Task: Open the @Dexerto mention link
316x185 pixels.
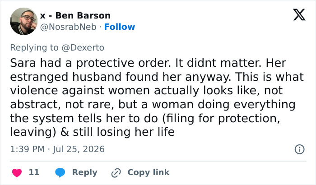Action: [83, 48]
